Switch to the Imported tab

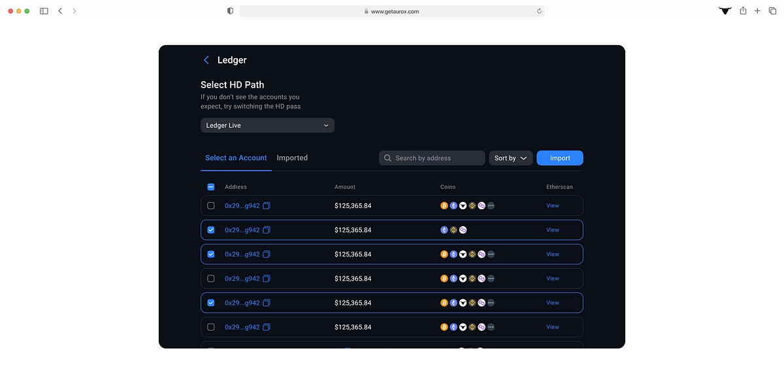coord(292,158)
